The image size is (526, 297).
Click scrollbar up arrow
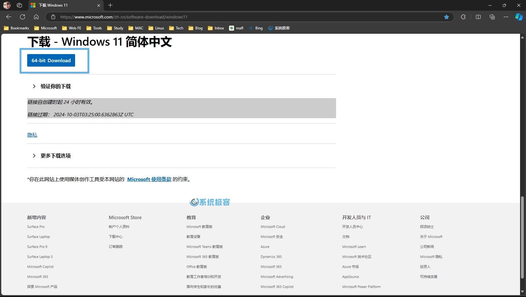click(522, 37)
